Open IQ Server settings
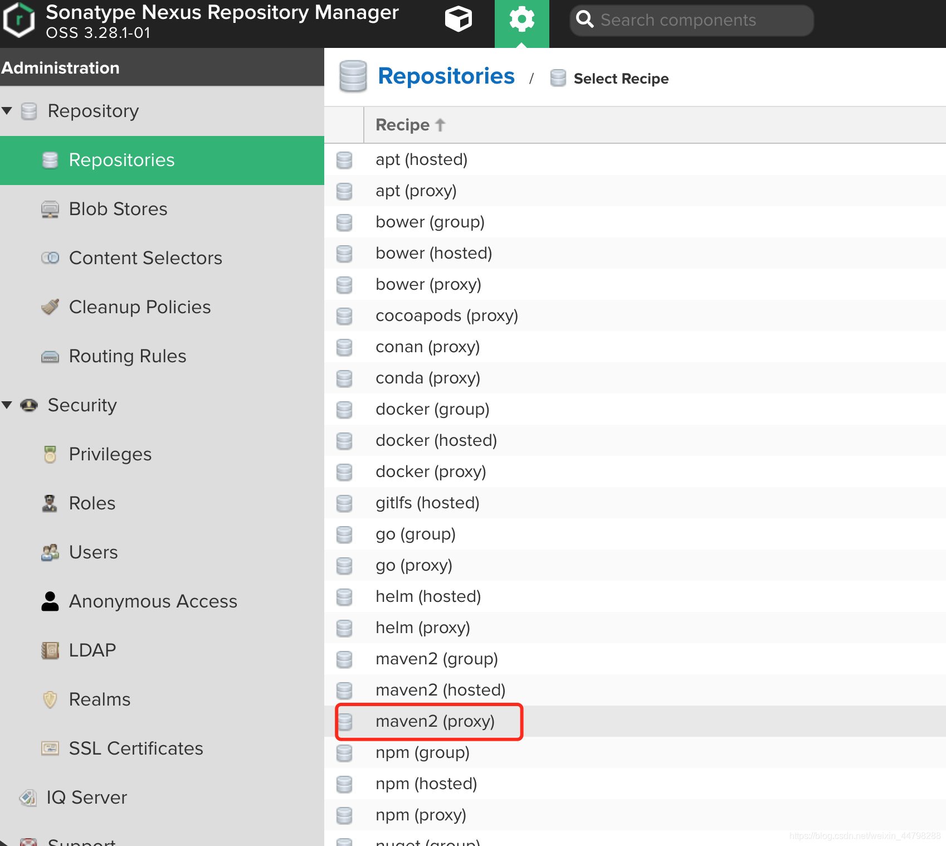The width and height of the screenshot is (946, 846). click(162, 798)
